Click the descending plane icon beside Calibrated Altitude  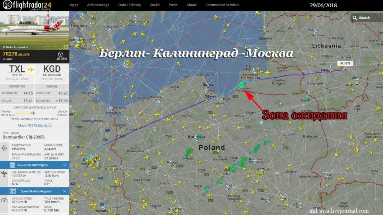(x=4, y=174)
